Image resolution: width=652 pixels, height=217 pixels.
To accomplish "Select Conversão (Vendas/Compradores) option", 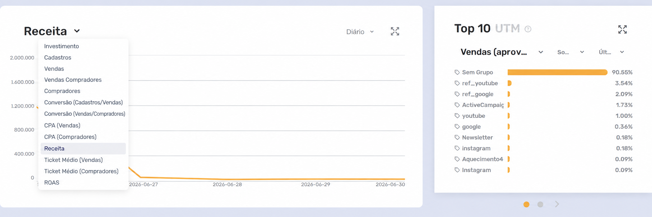I will pyautogui.click(x=83, y=114).
